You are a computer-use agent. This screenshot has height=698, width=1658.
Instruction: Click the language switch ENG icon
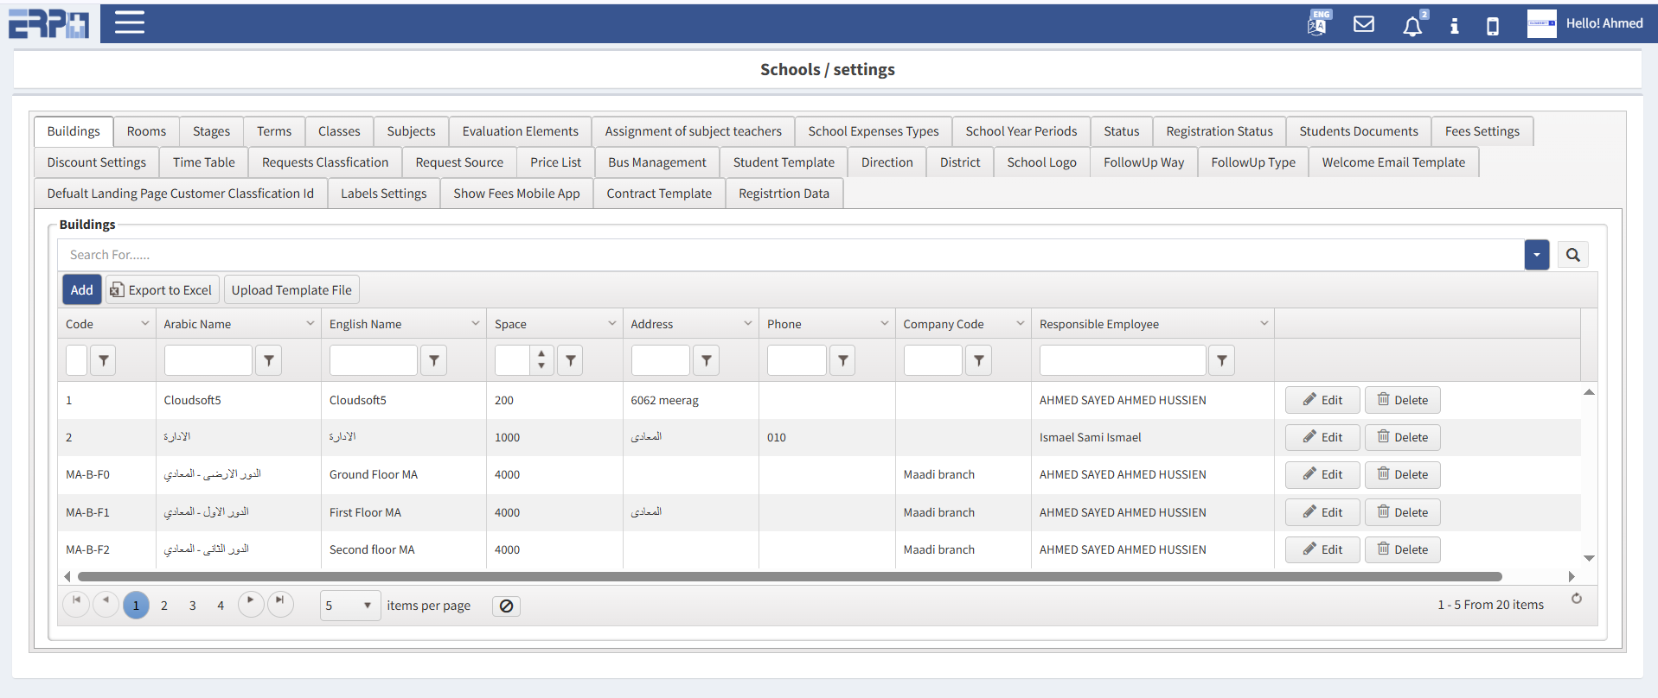tap(1318, 23)
